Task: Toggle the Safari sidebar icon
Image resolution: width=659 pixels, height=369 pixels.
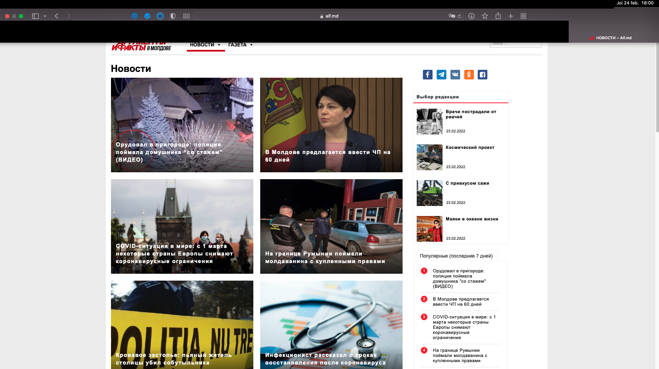Action: pyautogui.click(x=35, y=16)
